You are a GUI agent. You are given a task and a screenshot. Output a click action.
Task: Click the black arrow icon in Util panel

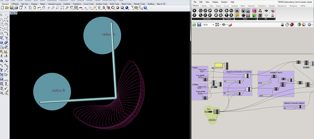(266, 10)
